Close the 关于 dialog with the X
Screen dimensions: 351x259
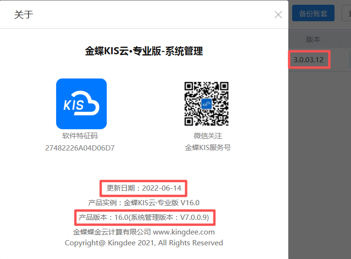278,15
